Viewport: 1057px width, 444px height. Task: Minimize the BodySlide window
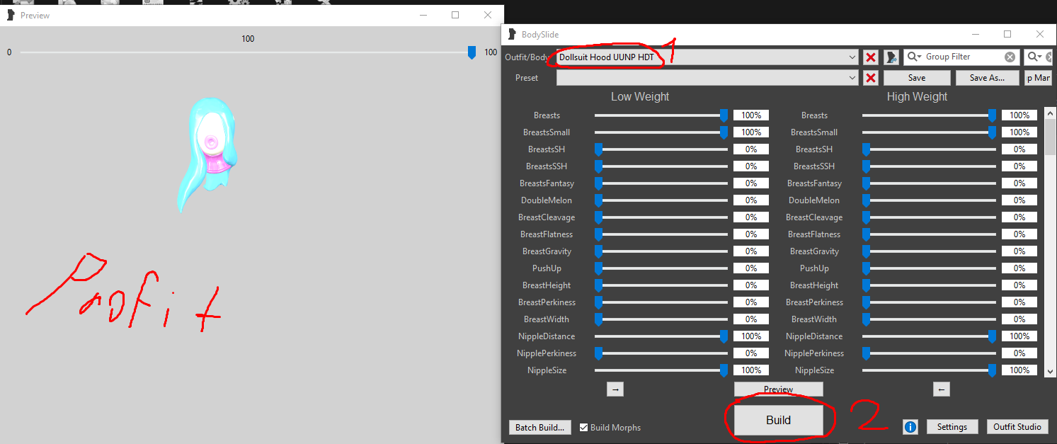tap(976, 34)
